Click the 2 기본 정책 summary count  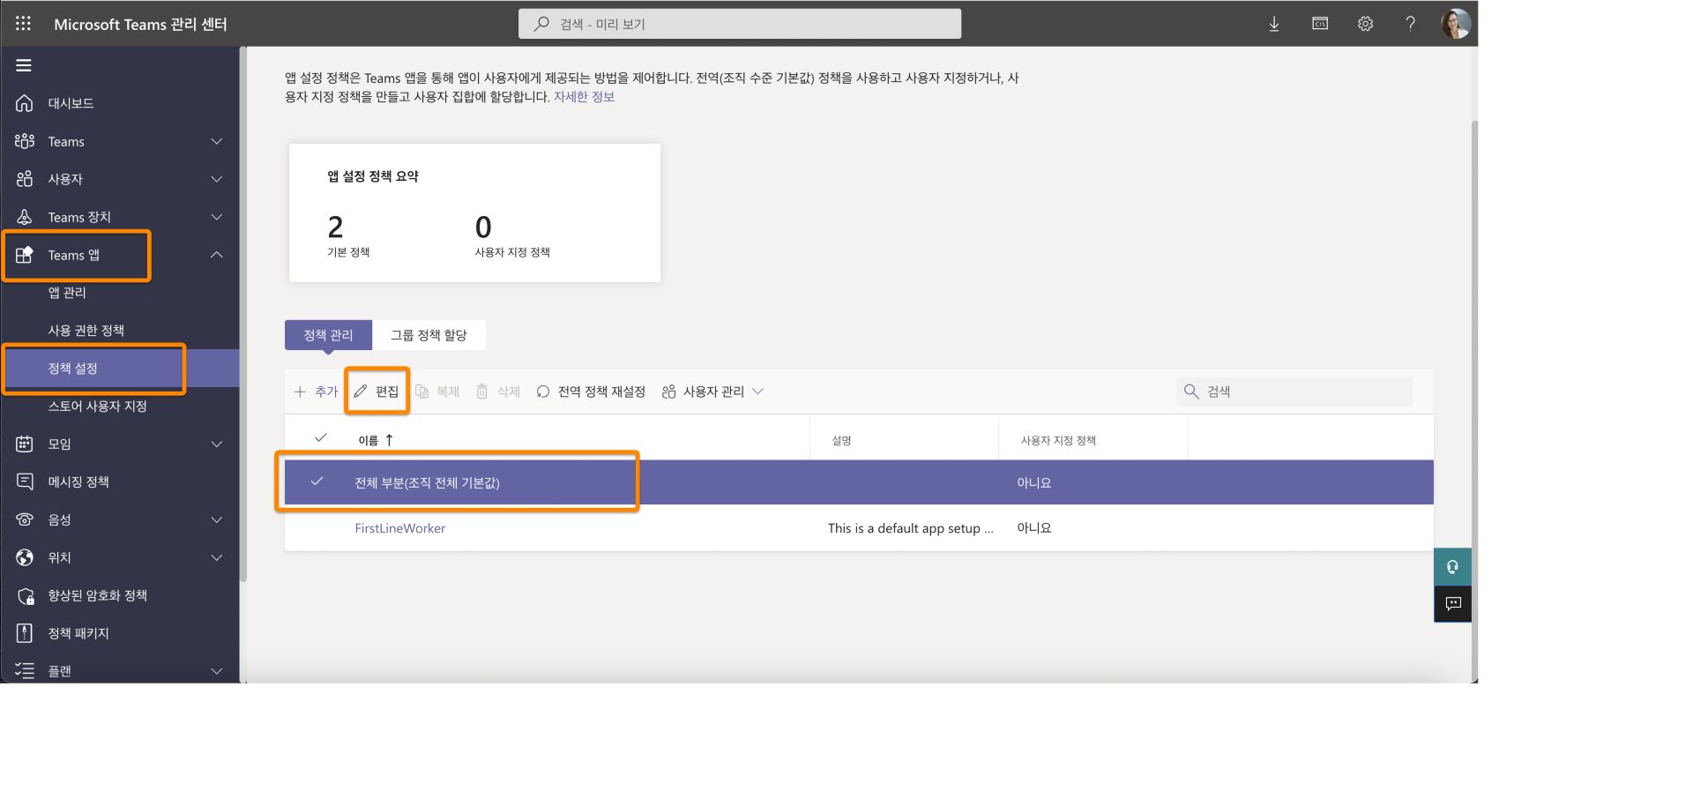(x=335, y=228)
